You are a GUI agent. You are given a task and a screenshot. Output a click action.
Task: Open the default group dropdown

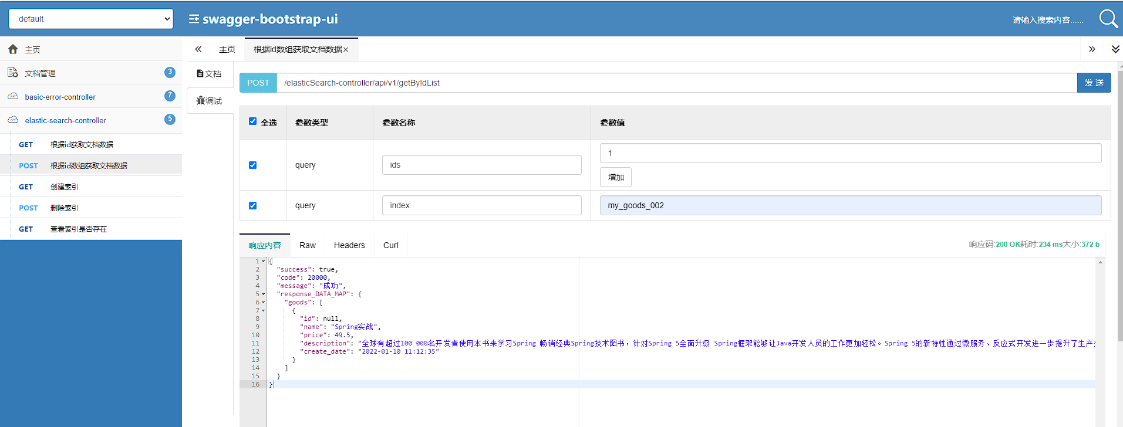pyautogui.click(x=91, y=19)
